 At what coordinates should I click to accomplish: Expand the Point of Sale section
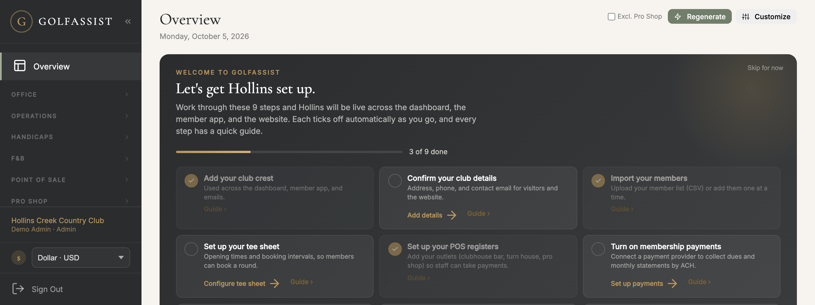(x=70, y=180)
